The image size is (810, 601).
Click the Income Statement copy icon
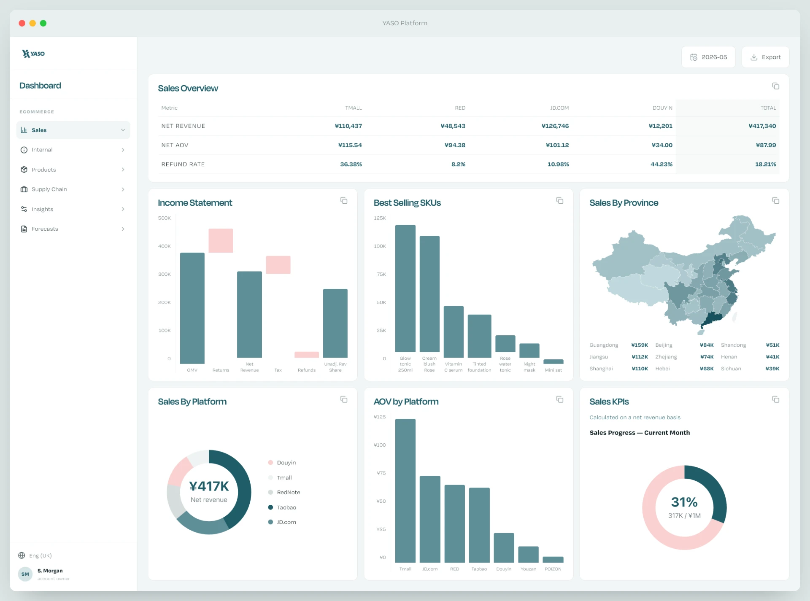[x=344, y=200]
